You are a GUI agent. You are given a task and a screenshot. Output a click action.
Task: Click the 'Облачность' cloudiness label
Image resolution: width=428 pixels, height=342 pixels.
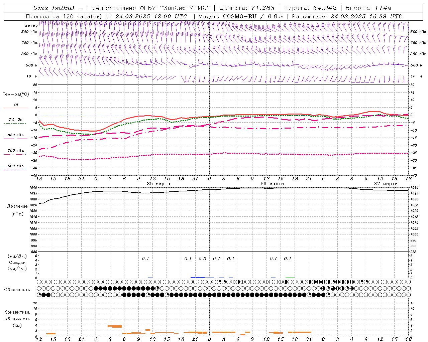tap(17, 290)
